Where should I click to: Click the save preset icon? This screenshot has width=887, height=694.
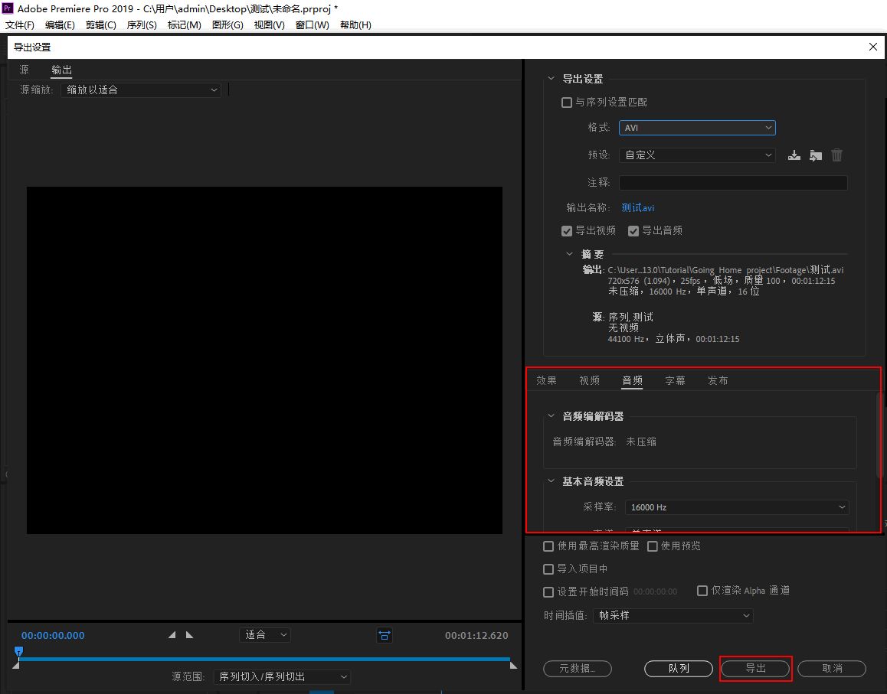[794, 155]
